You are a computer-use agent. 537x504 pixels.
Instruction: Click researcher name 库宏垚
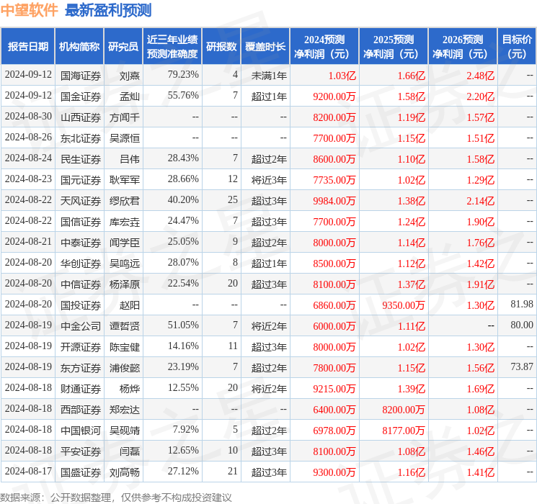coord(124,222)
